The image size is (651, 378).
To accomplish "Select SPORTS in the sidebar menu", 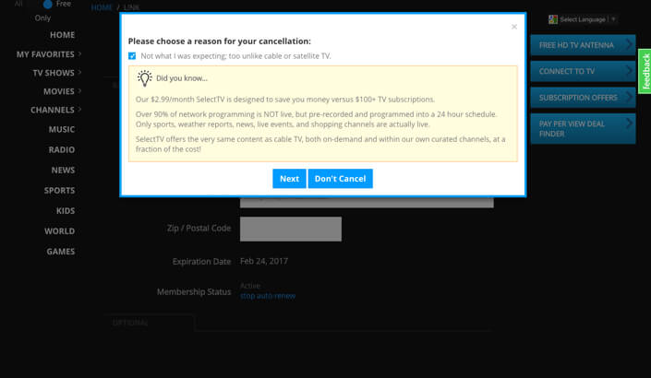I will pyautogui.click(x=59, y=191).
